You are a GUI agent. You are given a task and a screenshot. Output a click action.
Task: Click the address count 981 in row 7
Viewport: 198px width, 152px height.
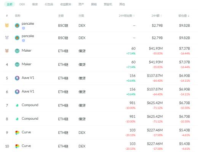pos(133,103)
